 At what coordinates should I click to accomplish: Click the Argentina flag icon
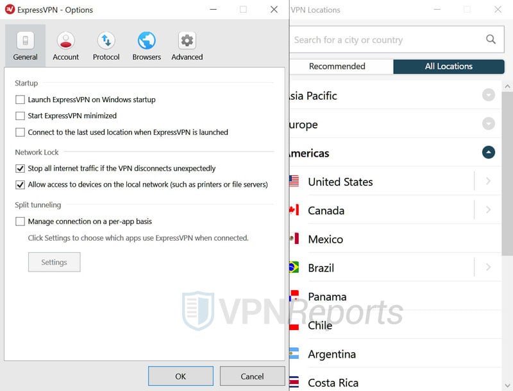294,353
